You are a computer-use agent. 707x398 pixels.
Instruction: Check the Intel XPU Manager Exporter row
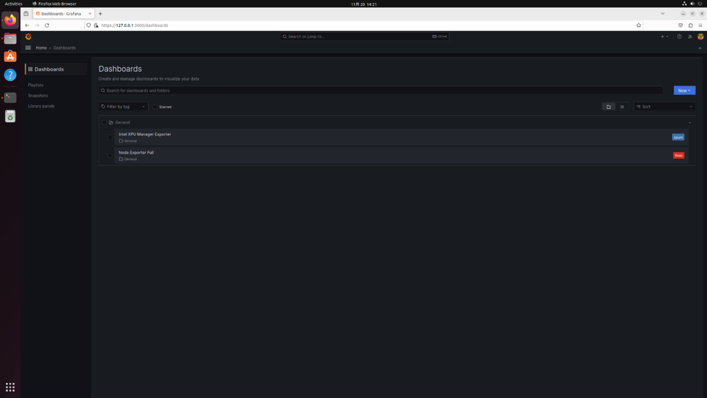[x=110, y=137]
